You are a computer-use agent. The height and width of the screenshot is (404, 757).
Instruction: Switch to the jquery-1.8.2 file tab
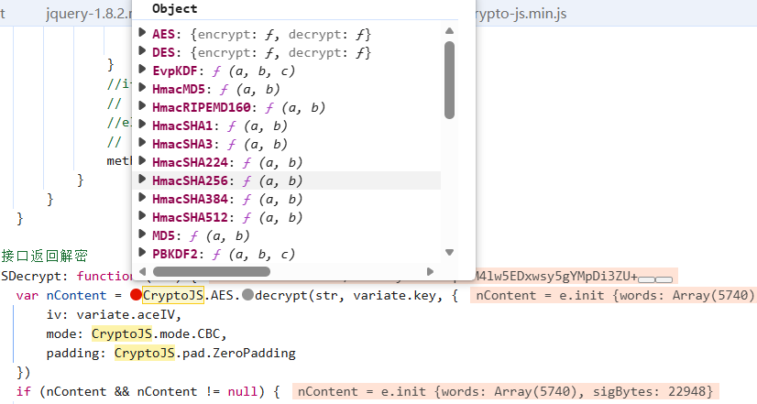pos(89,14)
